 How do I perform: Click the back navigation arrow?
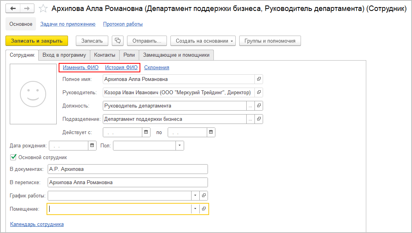tap(13, 8)
